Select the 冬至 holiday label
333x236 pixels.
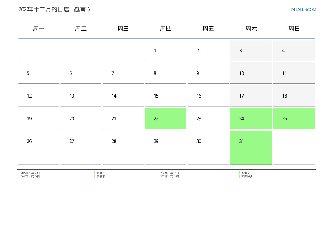click(99, 173)
